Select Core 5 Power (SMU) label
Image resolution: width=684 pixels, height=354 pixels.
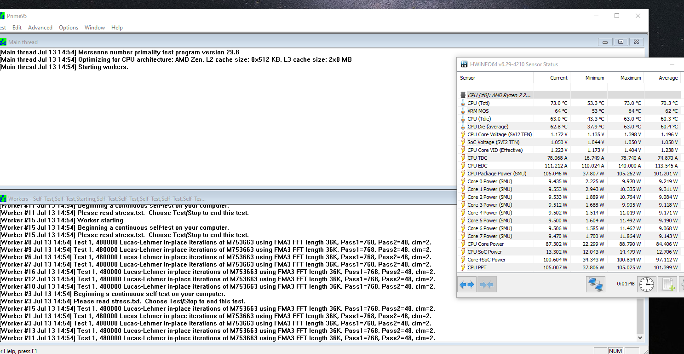pyautogui.click(x=489, y=221)
